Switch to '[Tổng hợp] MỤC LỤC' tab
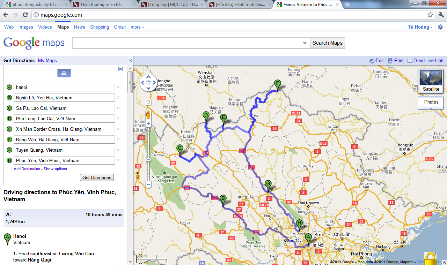 (x=171, y=5)
